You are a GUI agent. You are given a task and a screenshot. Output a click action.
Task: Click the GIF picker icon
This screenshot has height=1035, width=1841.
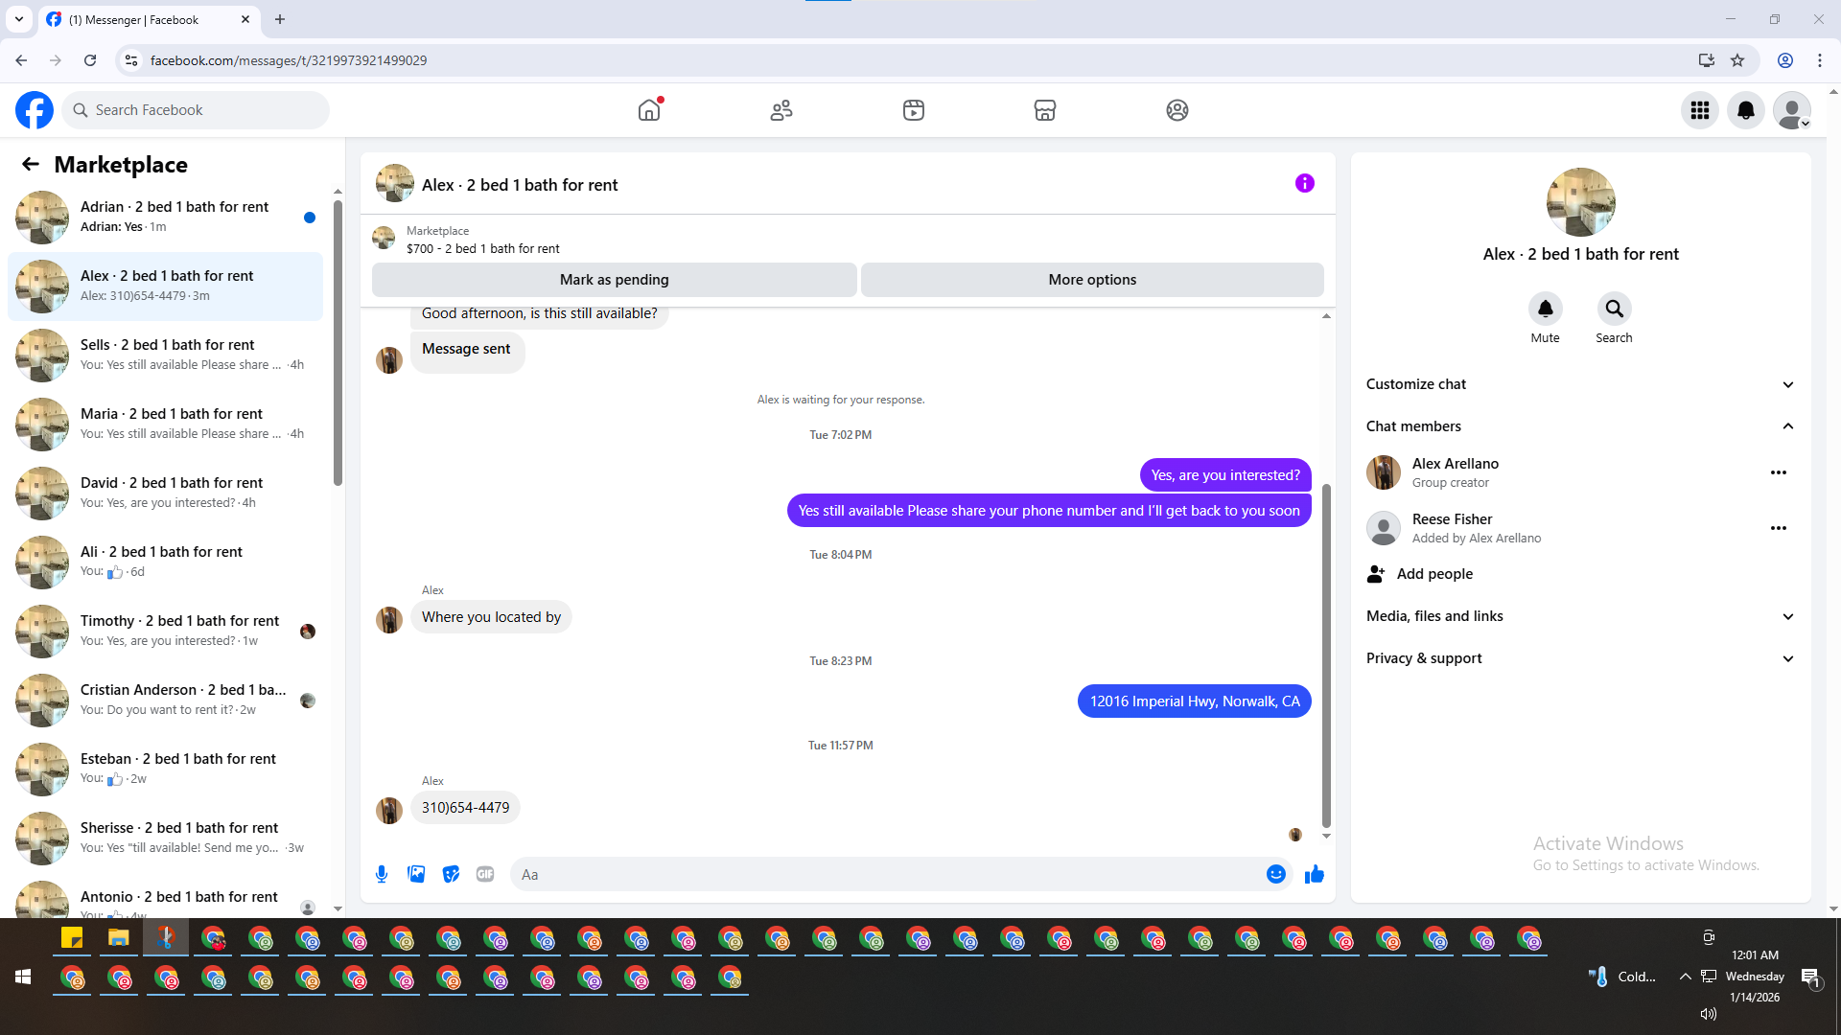pos(485,874)
